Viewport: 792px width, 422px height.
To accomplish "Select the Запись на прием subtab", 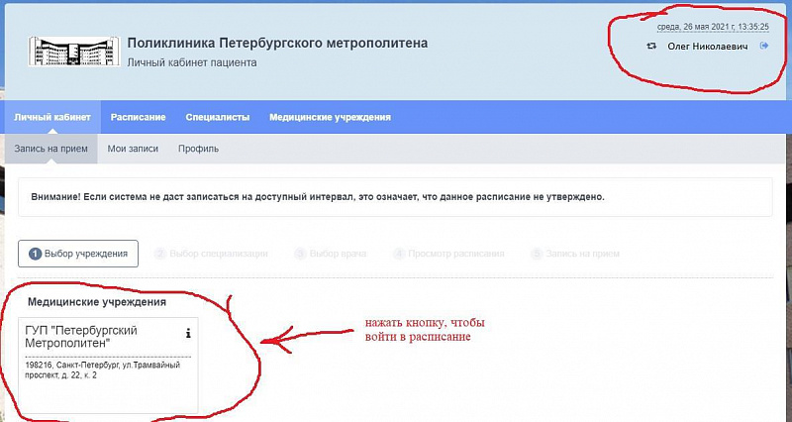I will pyautogui.click(x=51, y=149).
